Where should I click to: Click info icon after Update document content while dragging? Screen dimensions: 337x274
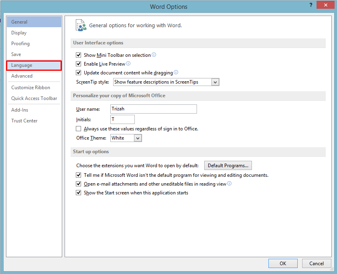click(176, 72)
